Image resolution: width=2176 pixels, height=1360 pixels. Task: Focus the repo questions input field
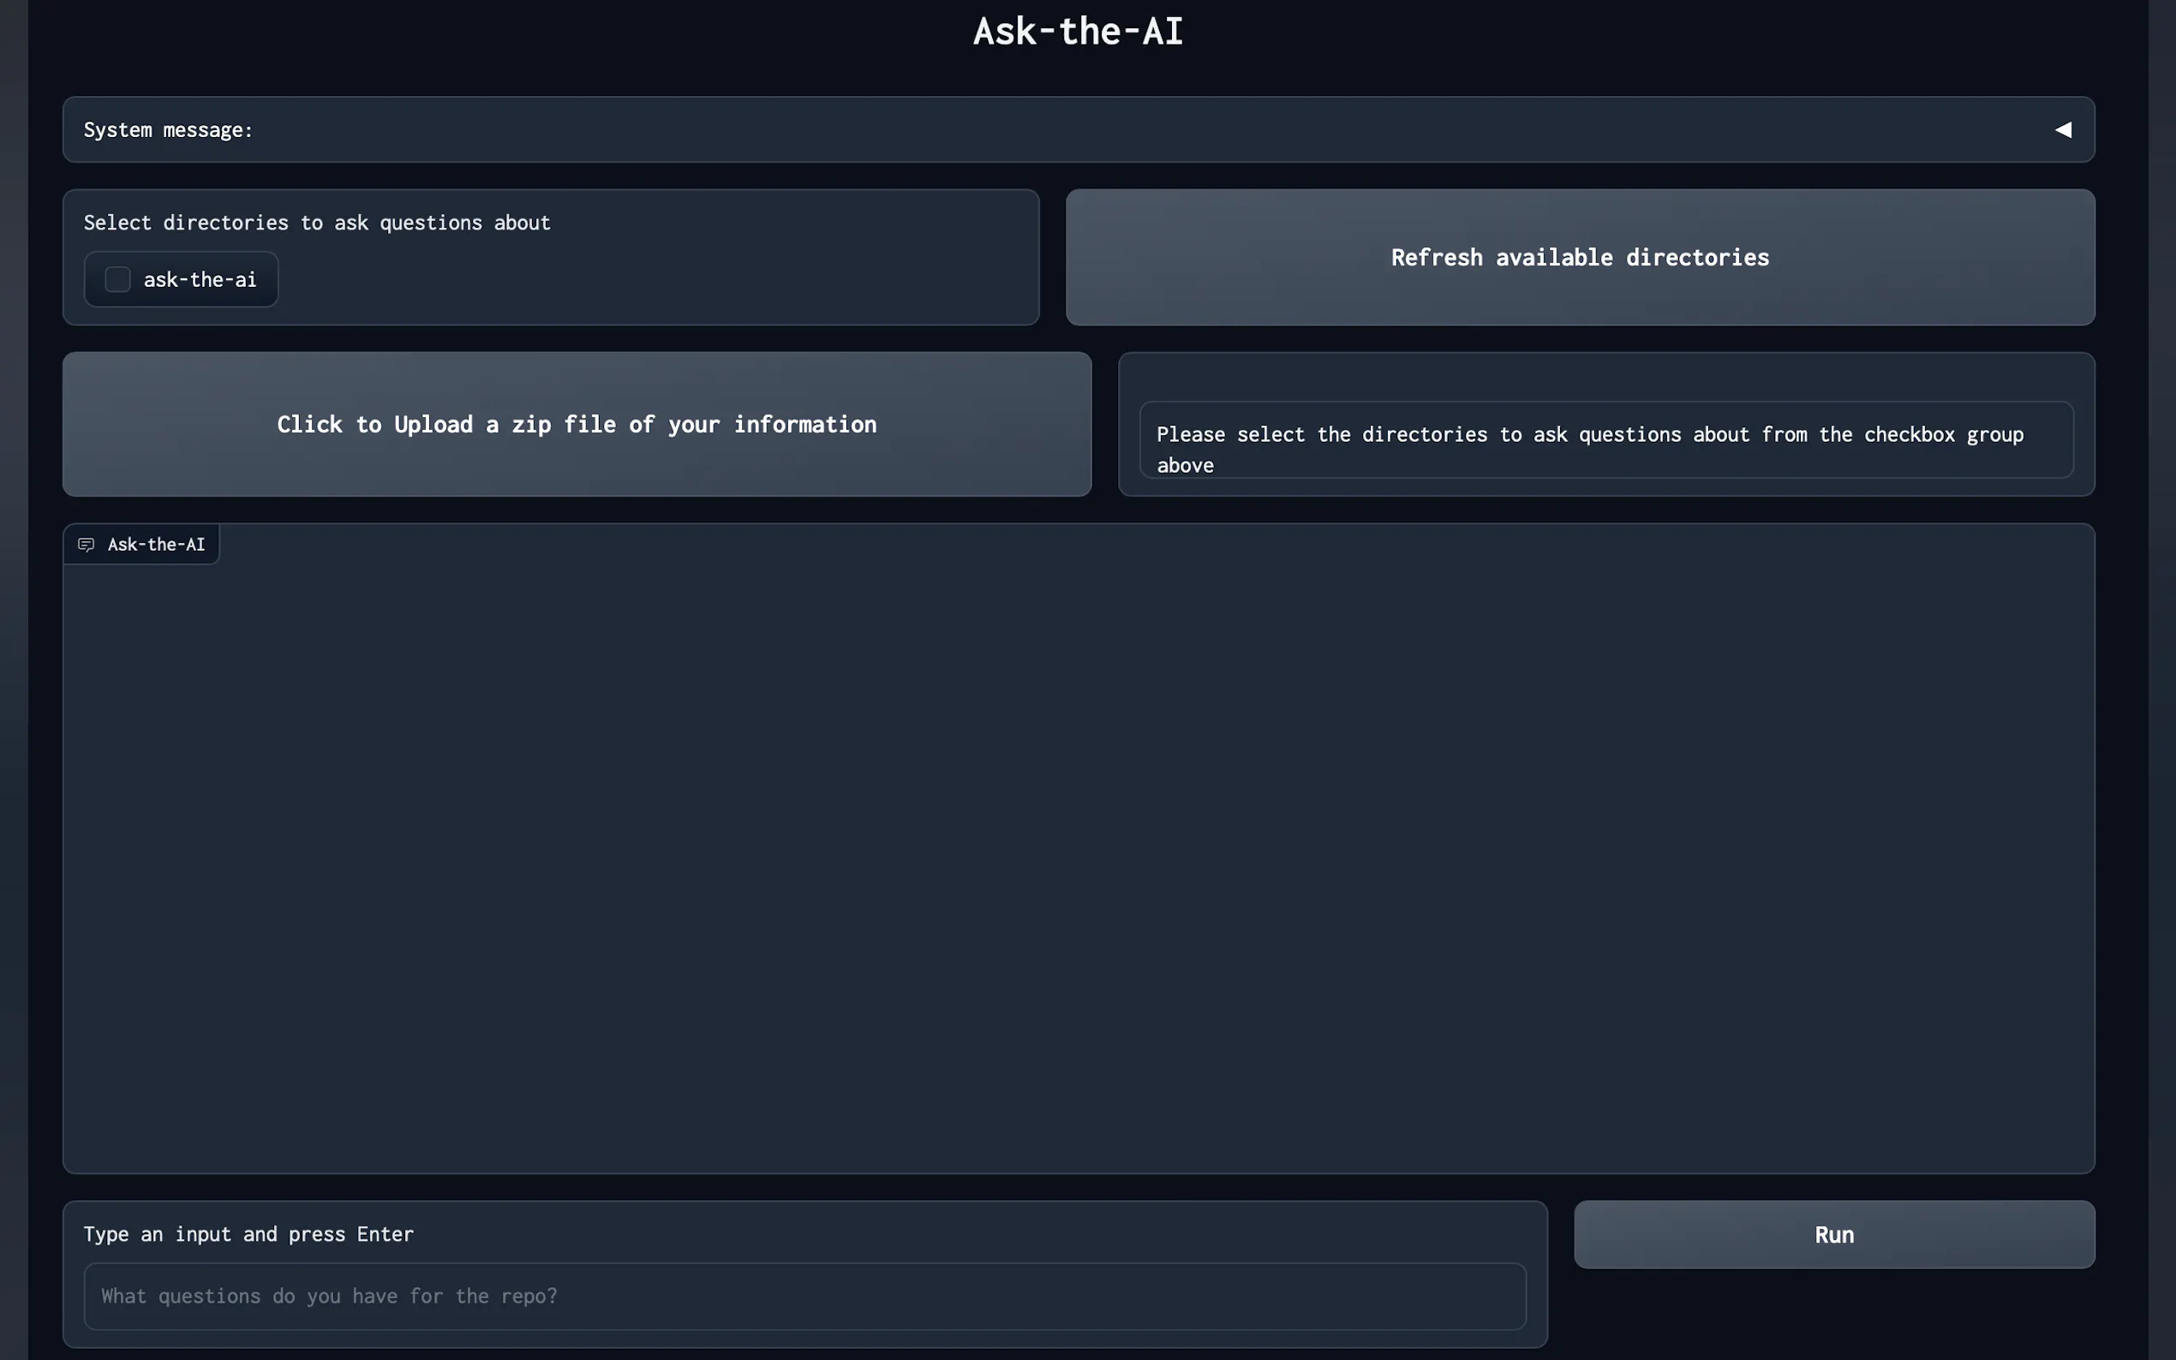click(804, 1296)
